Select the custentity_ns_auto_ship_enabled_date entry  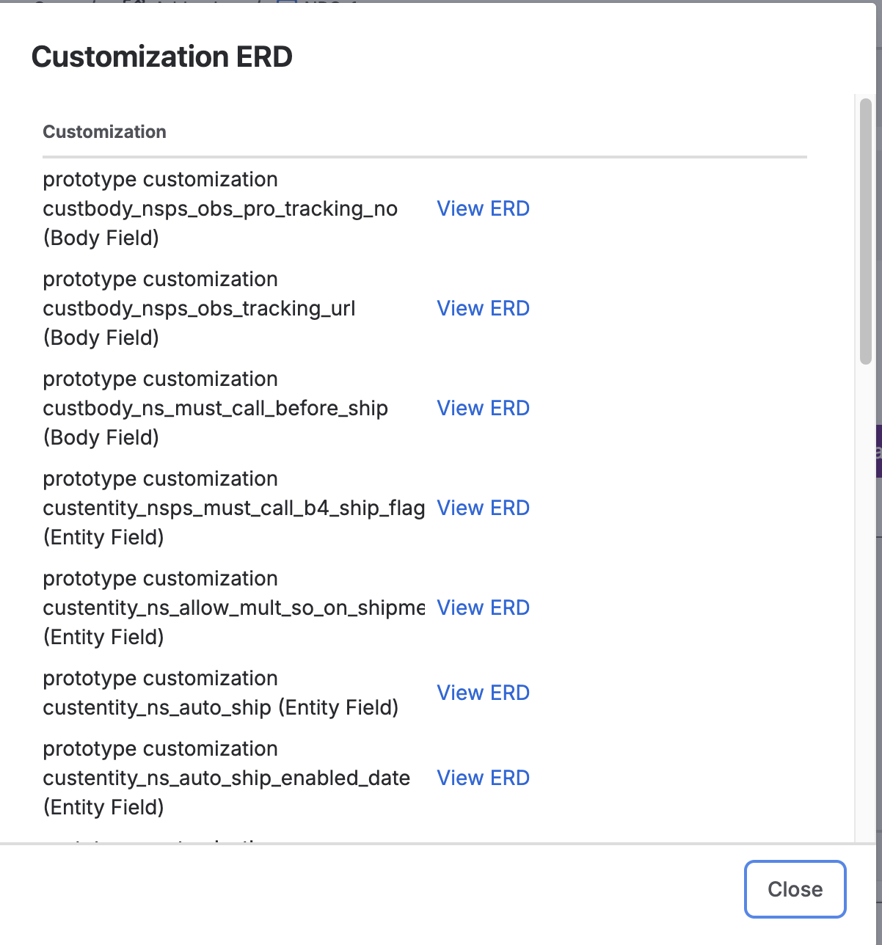tap(227, 778)
